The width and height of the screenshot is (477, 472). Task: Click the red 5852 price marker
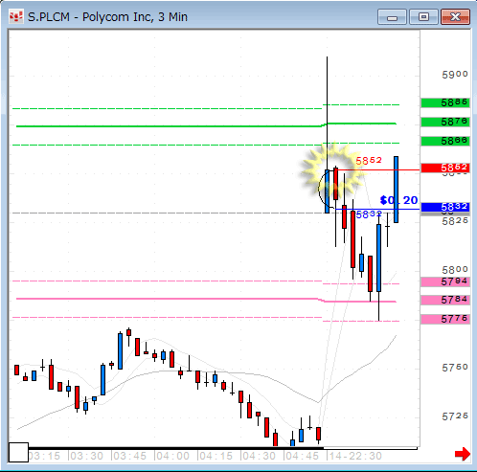pyautogui.click(x=445, y=168)
